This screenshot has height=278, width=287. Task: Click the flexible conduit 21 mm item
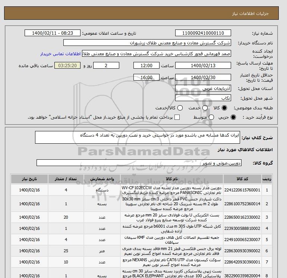[172, 251]
